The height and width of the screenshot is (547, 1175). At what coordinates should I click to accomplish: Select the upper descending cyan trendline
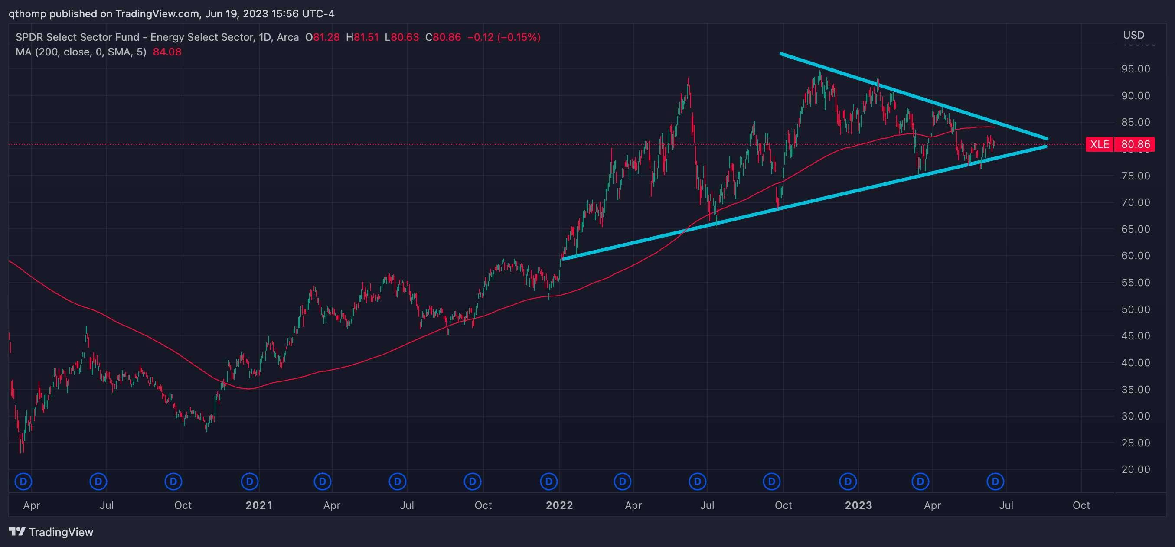(914, 96)
